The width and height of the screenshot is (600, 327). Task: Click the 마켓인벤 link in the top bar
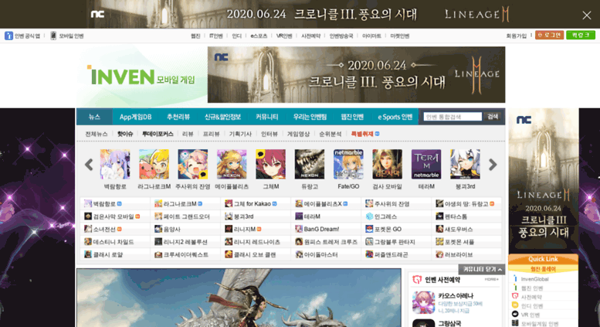coord(400,36)
